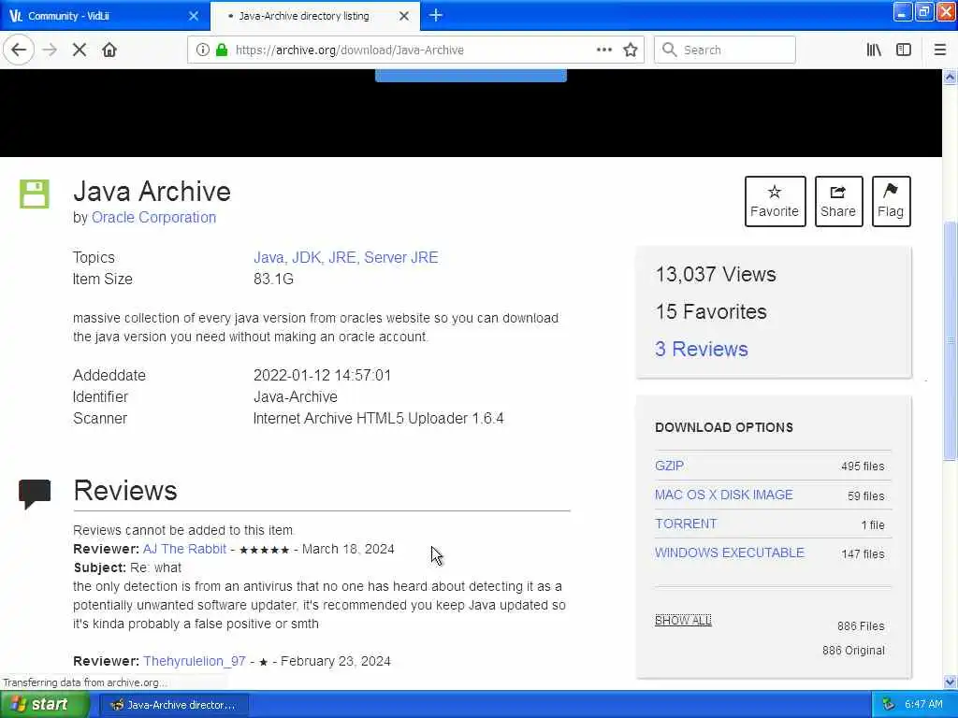The height and width of the screenshot is (718, 958).
Task: Open the Firefox hamburger menu
Action: point(939,50)
